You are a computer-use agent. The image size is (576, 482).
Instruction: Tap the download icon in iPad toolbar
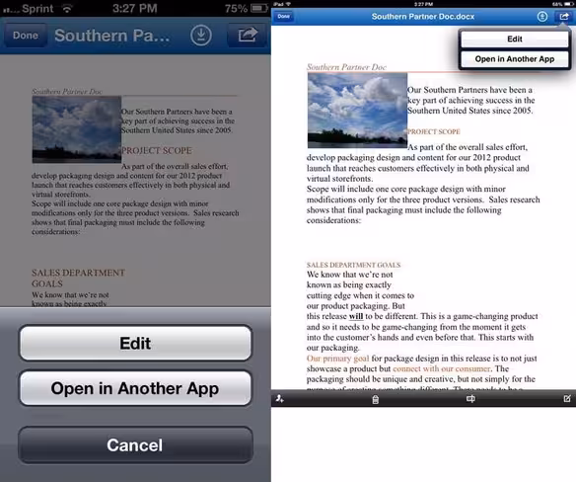click(x=542, y=17)
